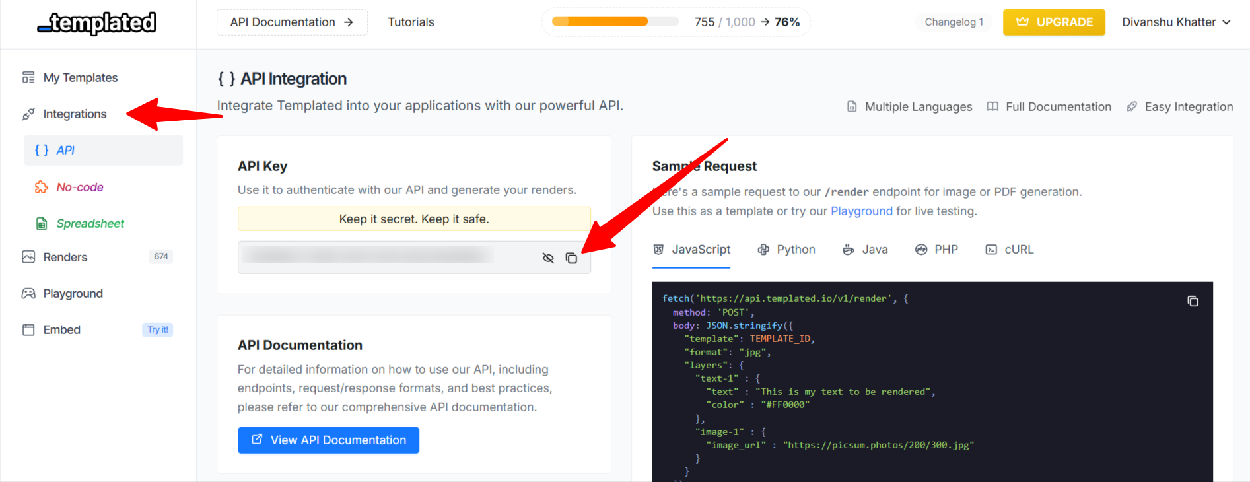
Task: Open Embed in sidebar
Action: click(62, 330)
